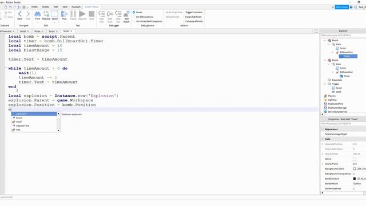Viewport: 366px width, 206px height.
Task: Select the highlighted Timer item in Explorer
Action: 348,56
